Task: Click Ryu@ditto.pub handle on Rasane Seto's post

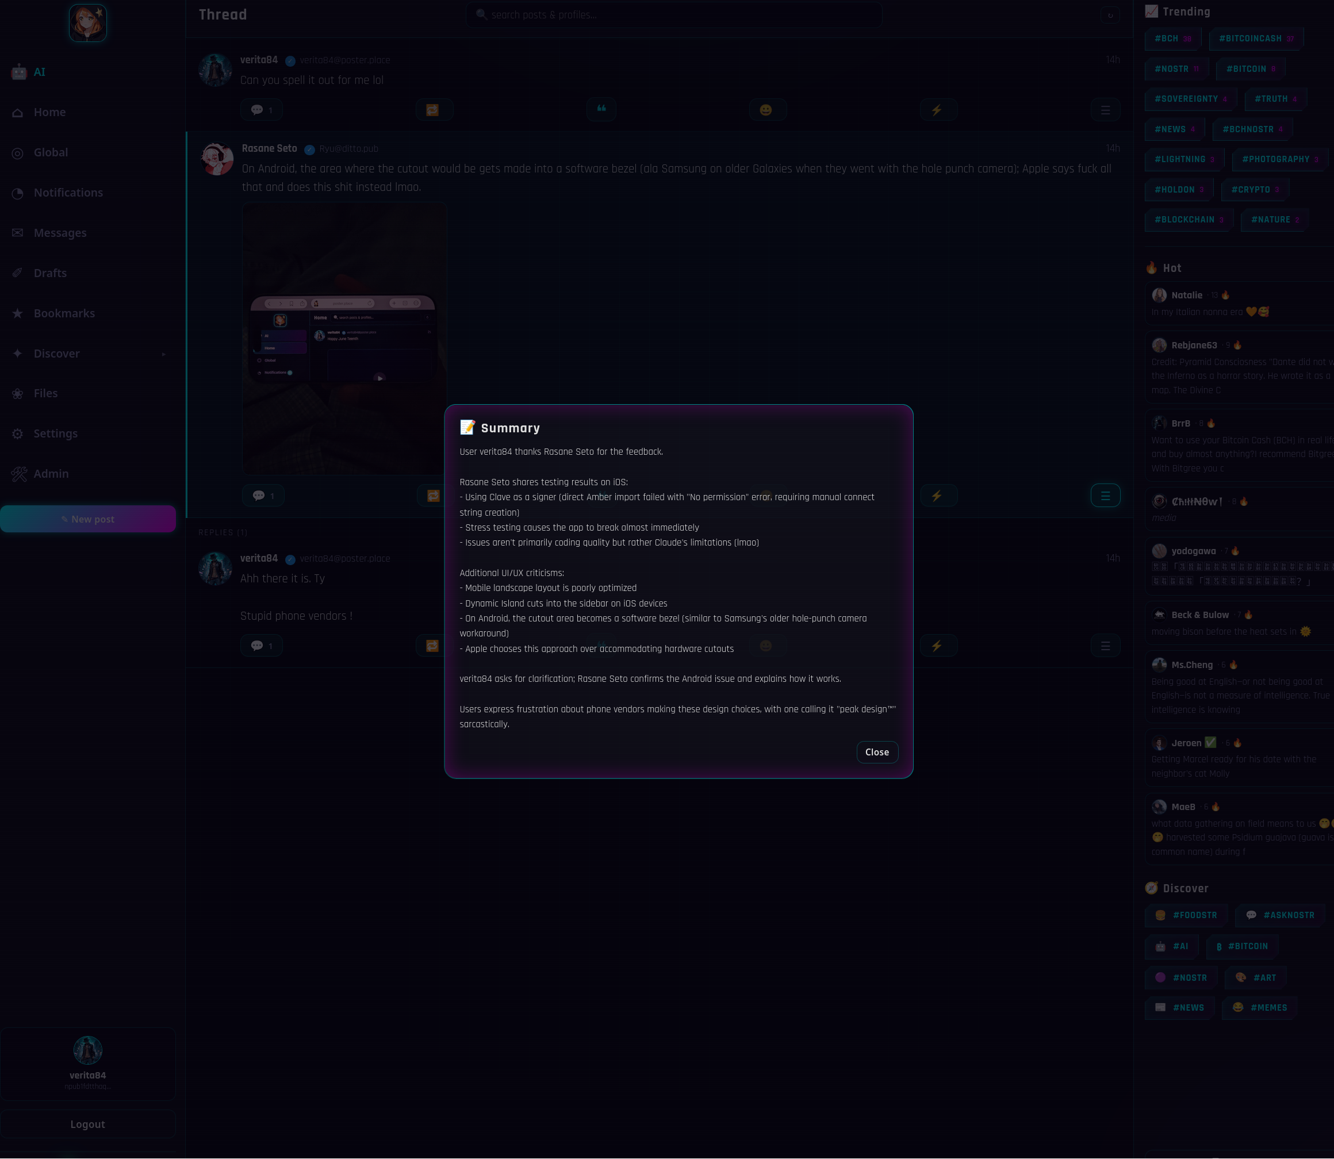Action: pyautogui.click(x=348, y=149)
